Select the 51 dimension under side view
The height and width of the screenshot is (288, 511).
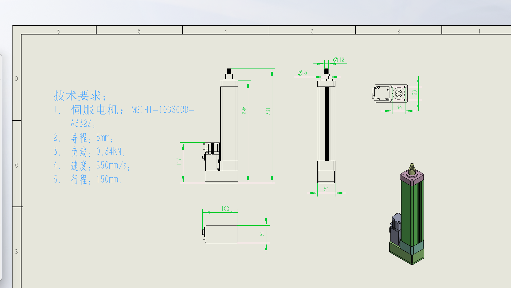[326, 189]
